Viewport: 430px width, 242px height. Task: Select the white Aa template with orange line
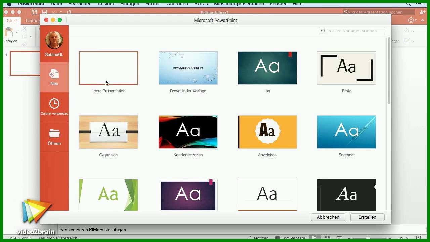click(267, 195)
